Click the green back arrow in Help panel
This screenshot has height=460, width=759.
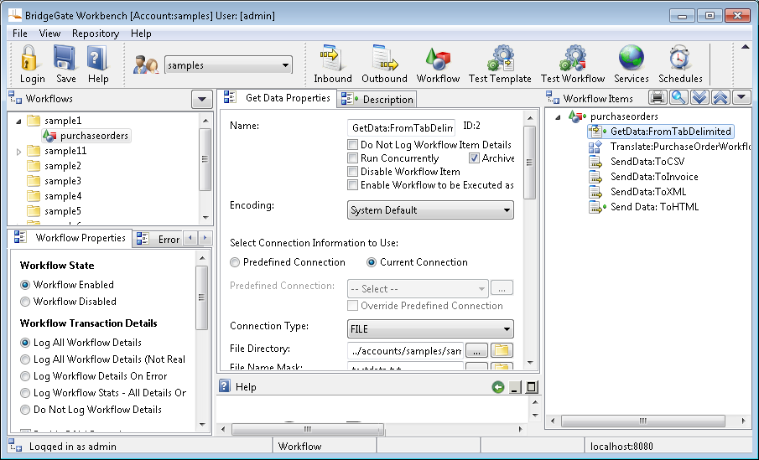497,387
